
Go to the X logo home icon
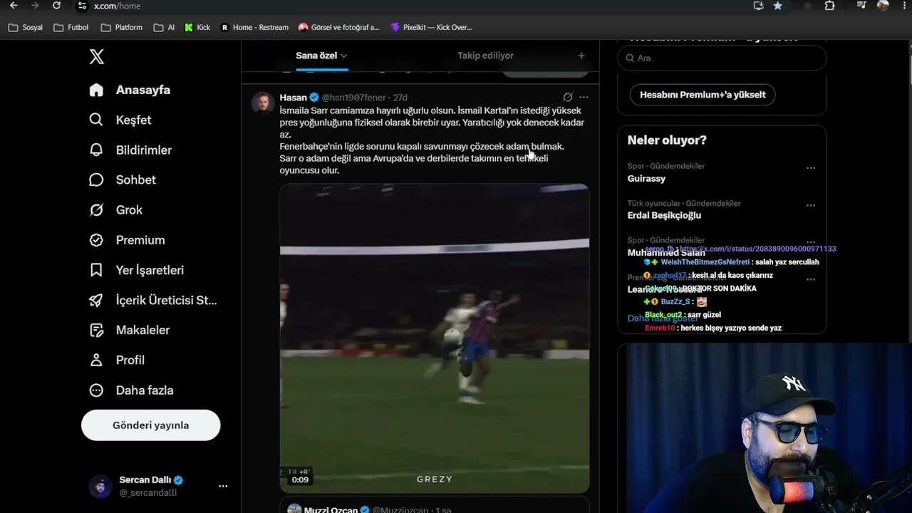point(97,57)
